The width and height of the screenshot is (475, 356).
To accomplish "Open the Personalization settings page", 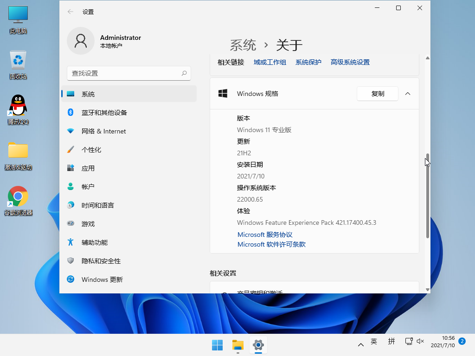I will tap(91, 150).
